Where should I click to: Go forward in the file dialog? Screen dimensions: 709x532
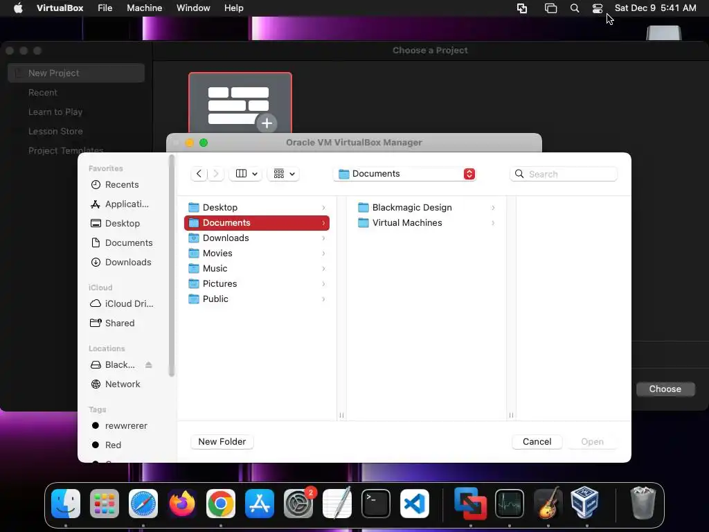tap(216, 174)
